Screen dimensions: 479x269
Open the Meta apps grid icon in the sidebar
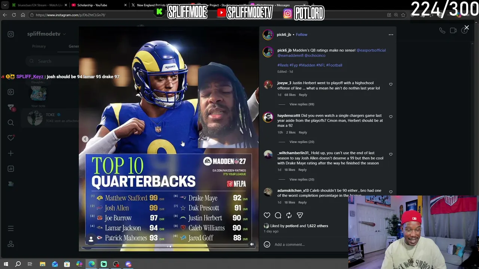(11, 244)
